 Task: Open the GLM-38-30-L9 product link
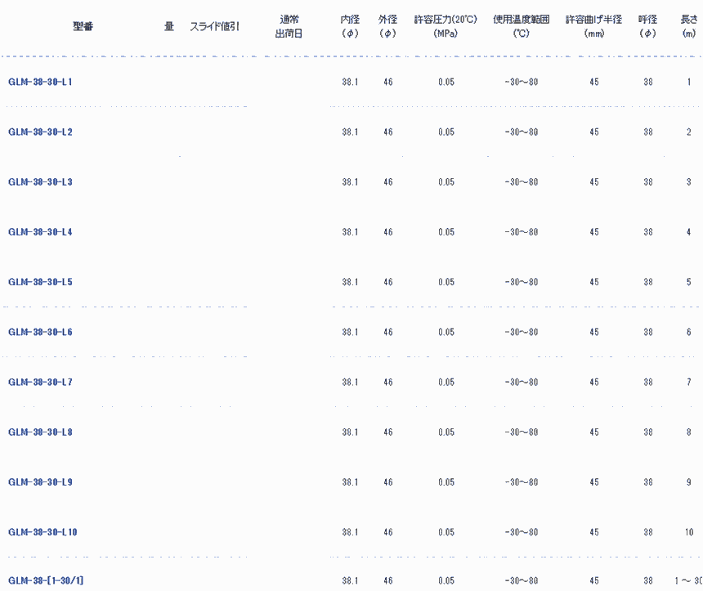40,482
